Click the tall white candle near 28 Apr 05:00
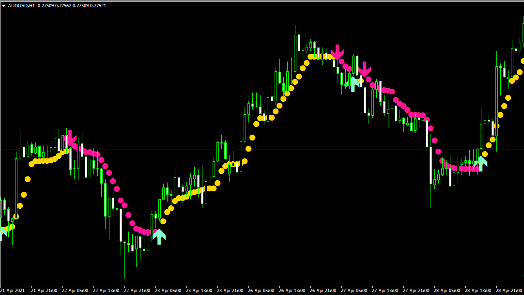 [x=431, y=166]
